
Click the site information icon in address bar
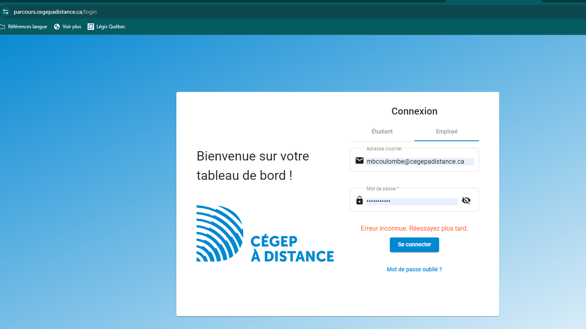pos(5,12)
